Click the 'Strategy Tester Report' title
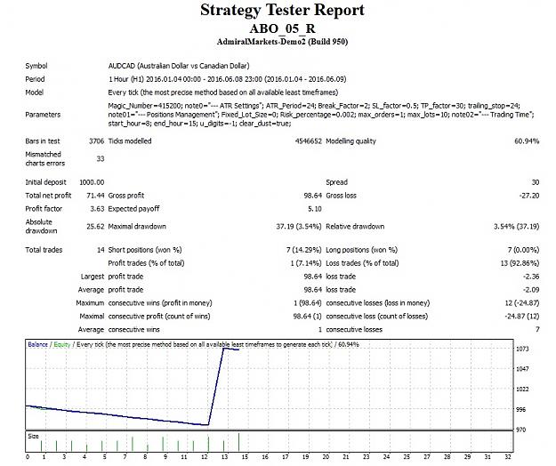The height and width of the screenshot is (466, 556). click(282, 10)
